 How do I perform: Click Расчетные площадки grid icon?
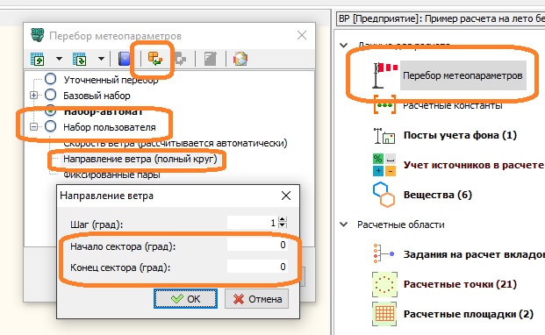click(384, 314)
